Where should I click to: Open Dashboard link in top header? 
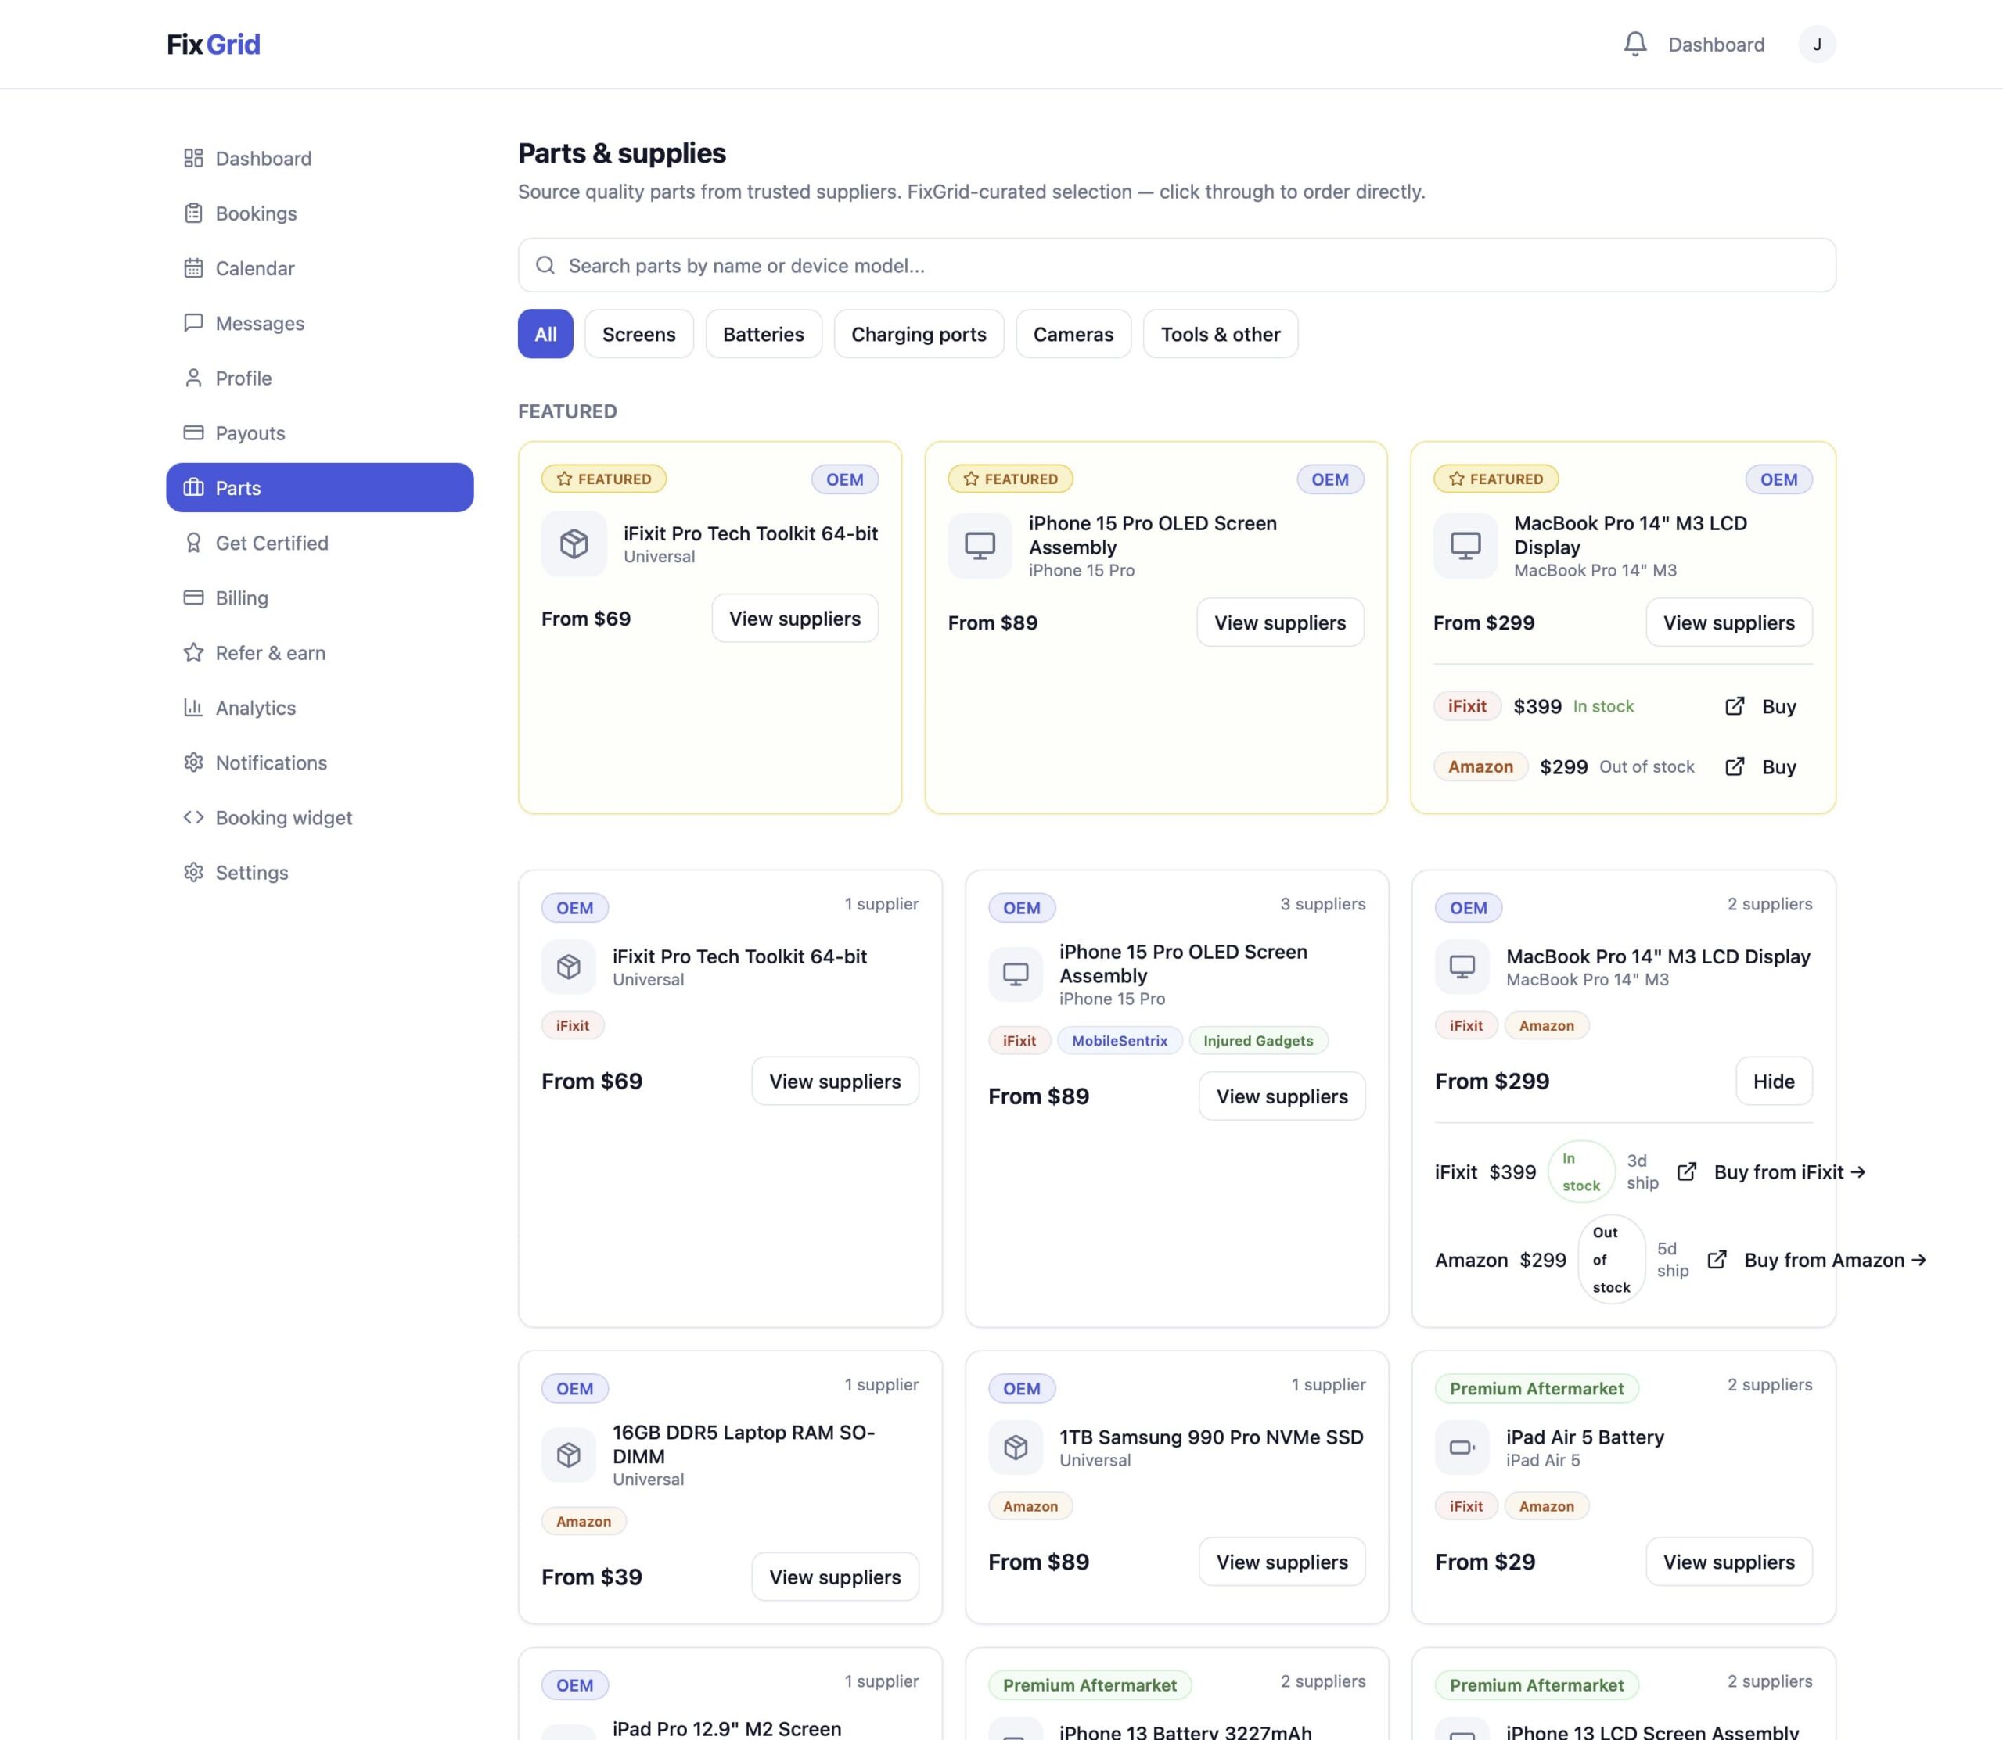[1717, 45]
